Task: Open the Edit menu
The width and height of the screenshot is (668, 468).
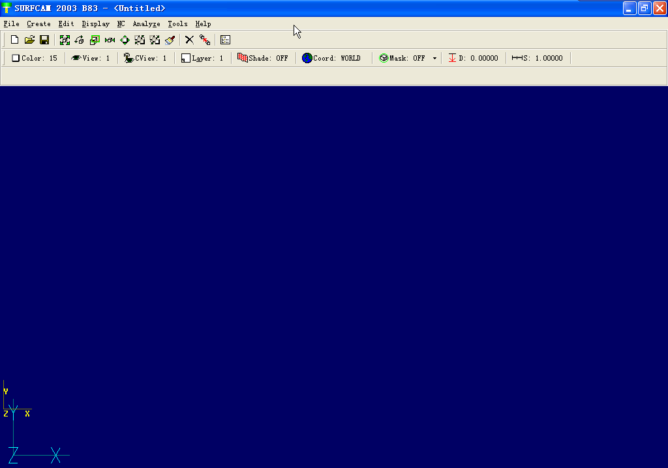Action: (x=66, y=24)
